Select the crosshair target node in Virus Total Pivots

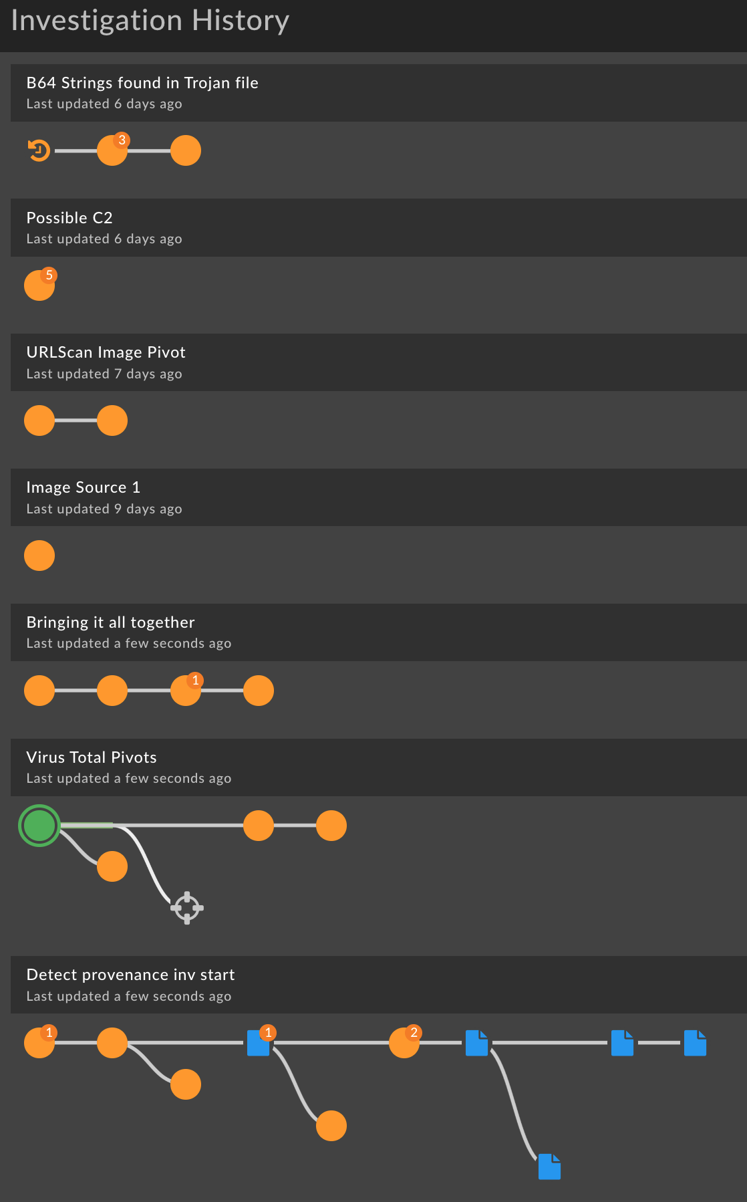[x=186, y=908]
